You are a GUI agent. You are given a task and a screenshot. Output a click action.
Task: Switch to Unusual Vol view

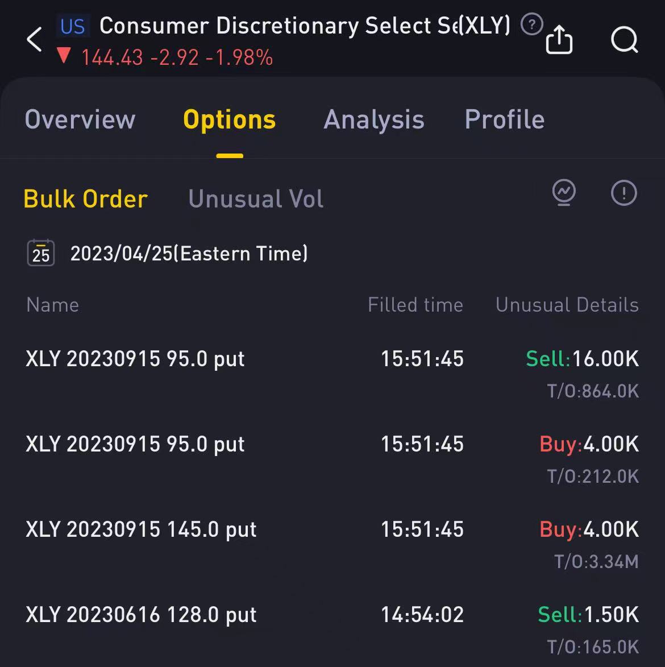[x=256, y=199]
